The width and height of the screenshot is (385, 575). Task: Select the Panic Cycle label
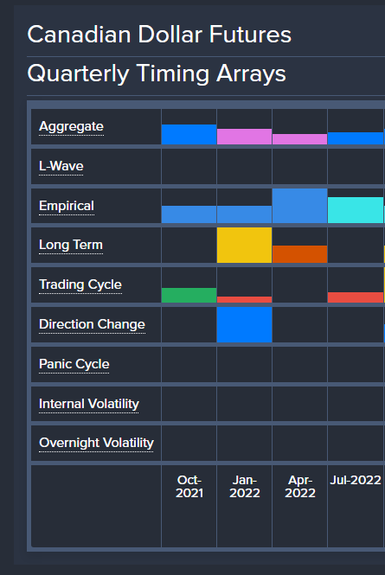74,364
